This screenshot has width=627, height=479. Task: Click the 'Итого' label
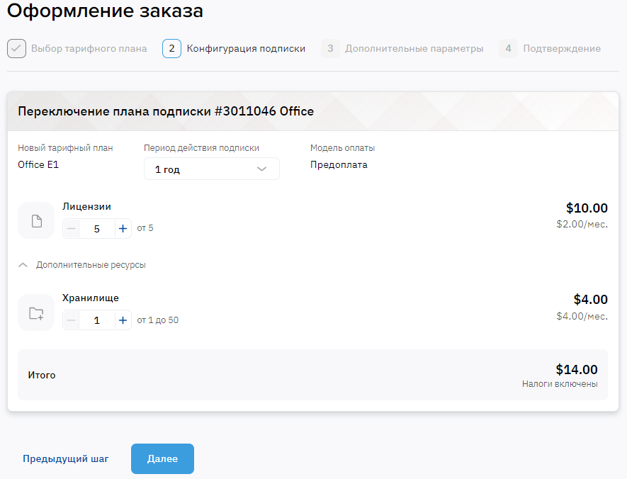coord(42,375)
